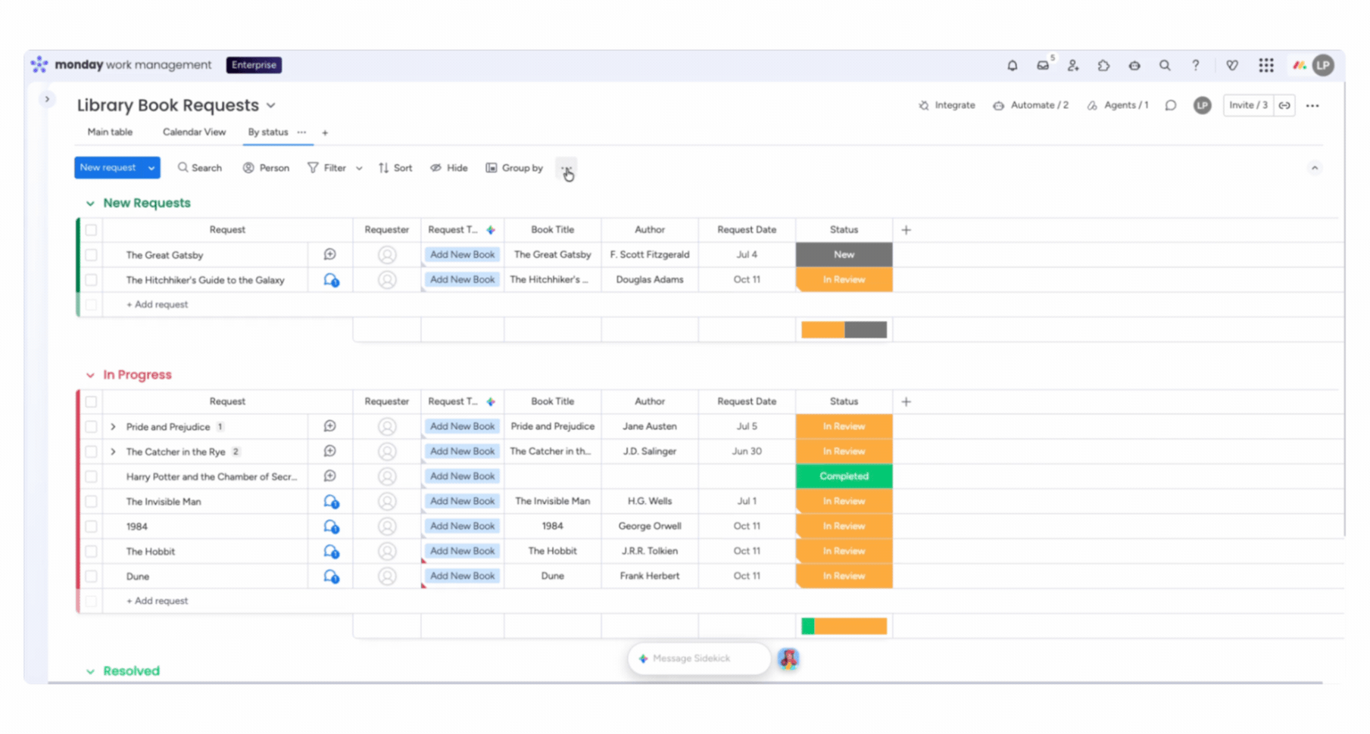
Task: Click the invite members icon in top bar
Action: click(x=1073, y=66)
